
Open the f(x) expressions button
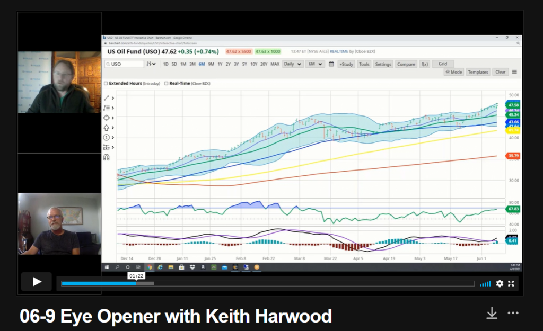pyautogui.click(x=425, y=64)
